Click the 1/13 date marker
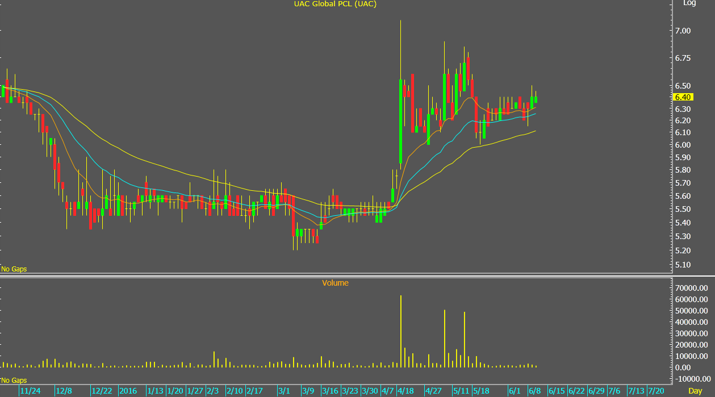Image resolution: width=715 pixels, height=397 pixels. (156, 391)
